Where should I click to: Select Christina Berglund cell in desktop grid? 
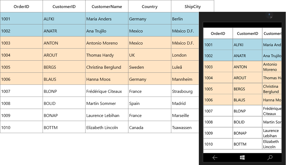tap(107, 67)
